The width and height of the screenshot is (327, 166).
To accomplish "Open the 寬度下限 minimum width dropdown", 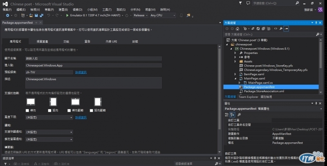I will tap(49, 117).
